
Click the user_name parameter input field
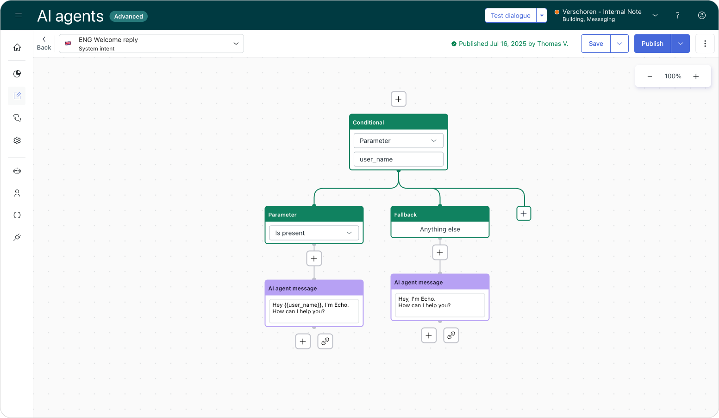click(x=398, y=159)
